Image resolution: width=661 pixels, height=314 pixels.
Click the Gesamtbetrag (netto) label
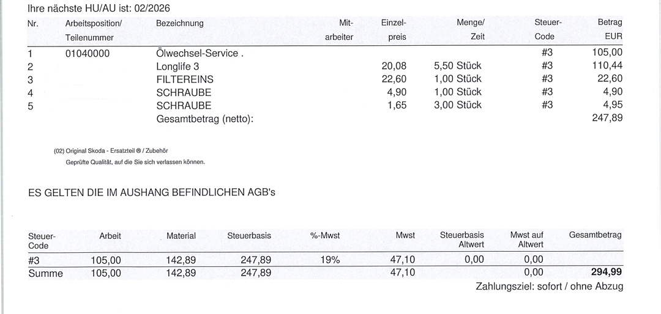click(x=204, y=118)
